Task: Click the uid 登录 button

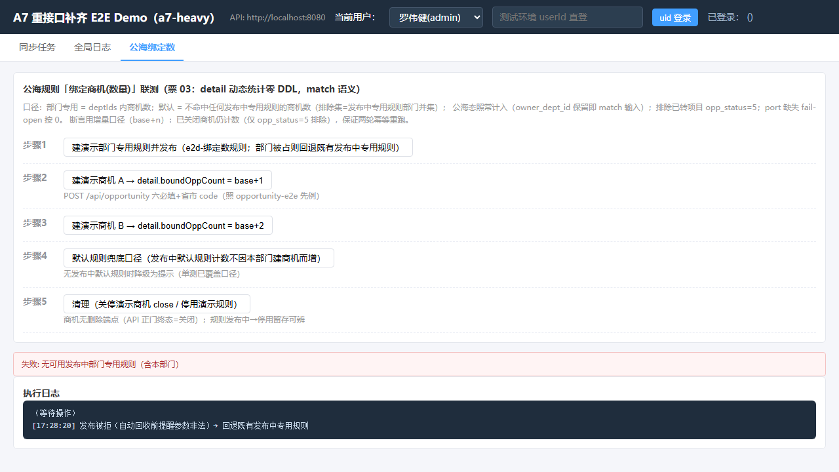Action: 675,18
